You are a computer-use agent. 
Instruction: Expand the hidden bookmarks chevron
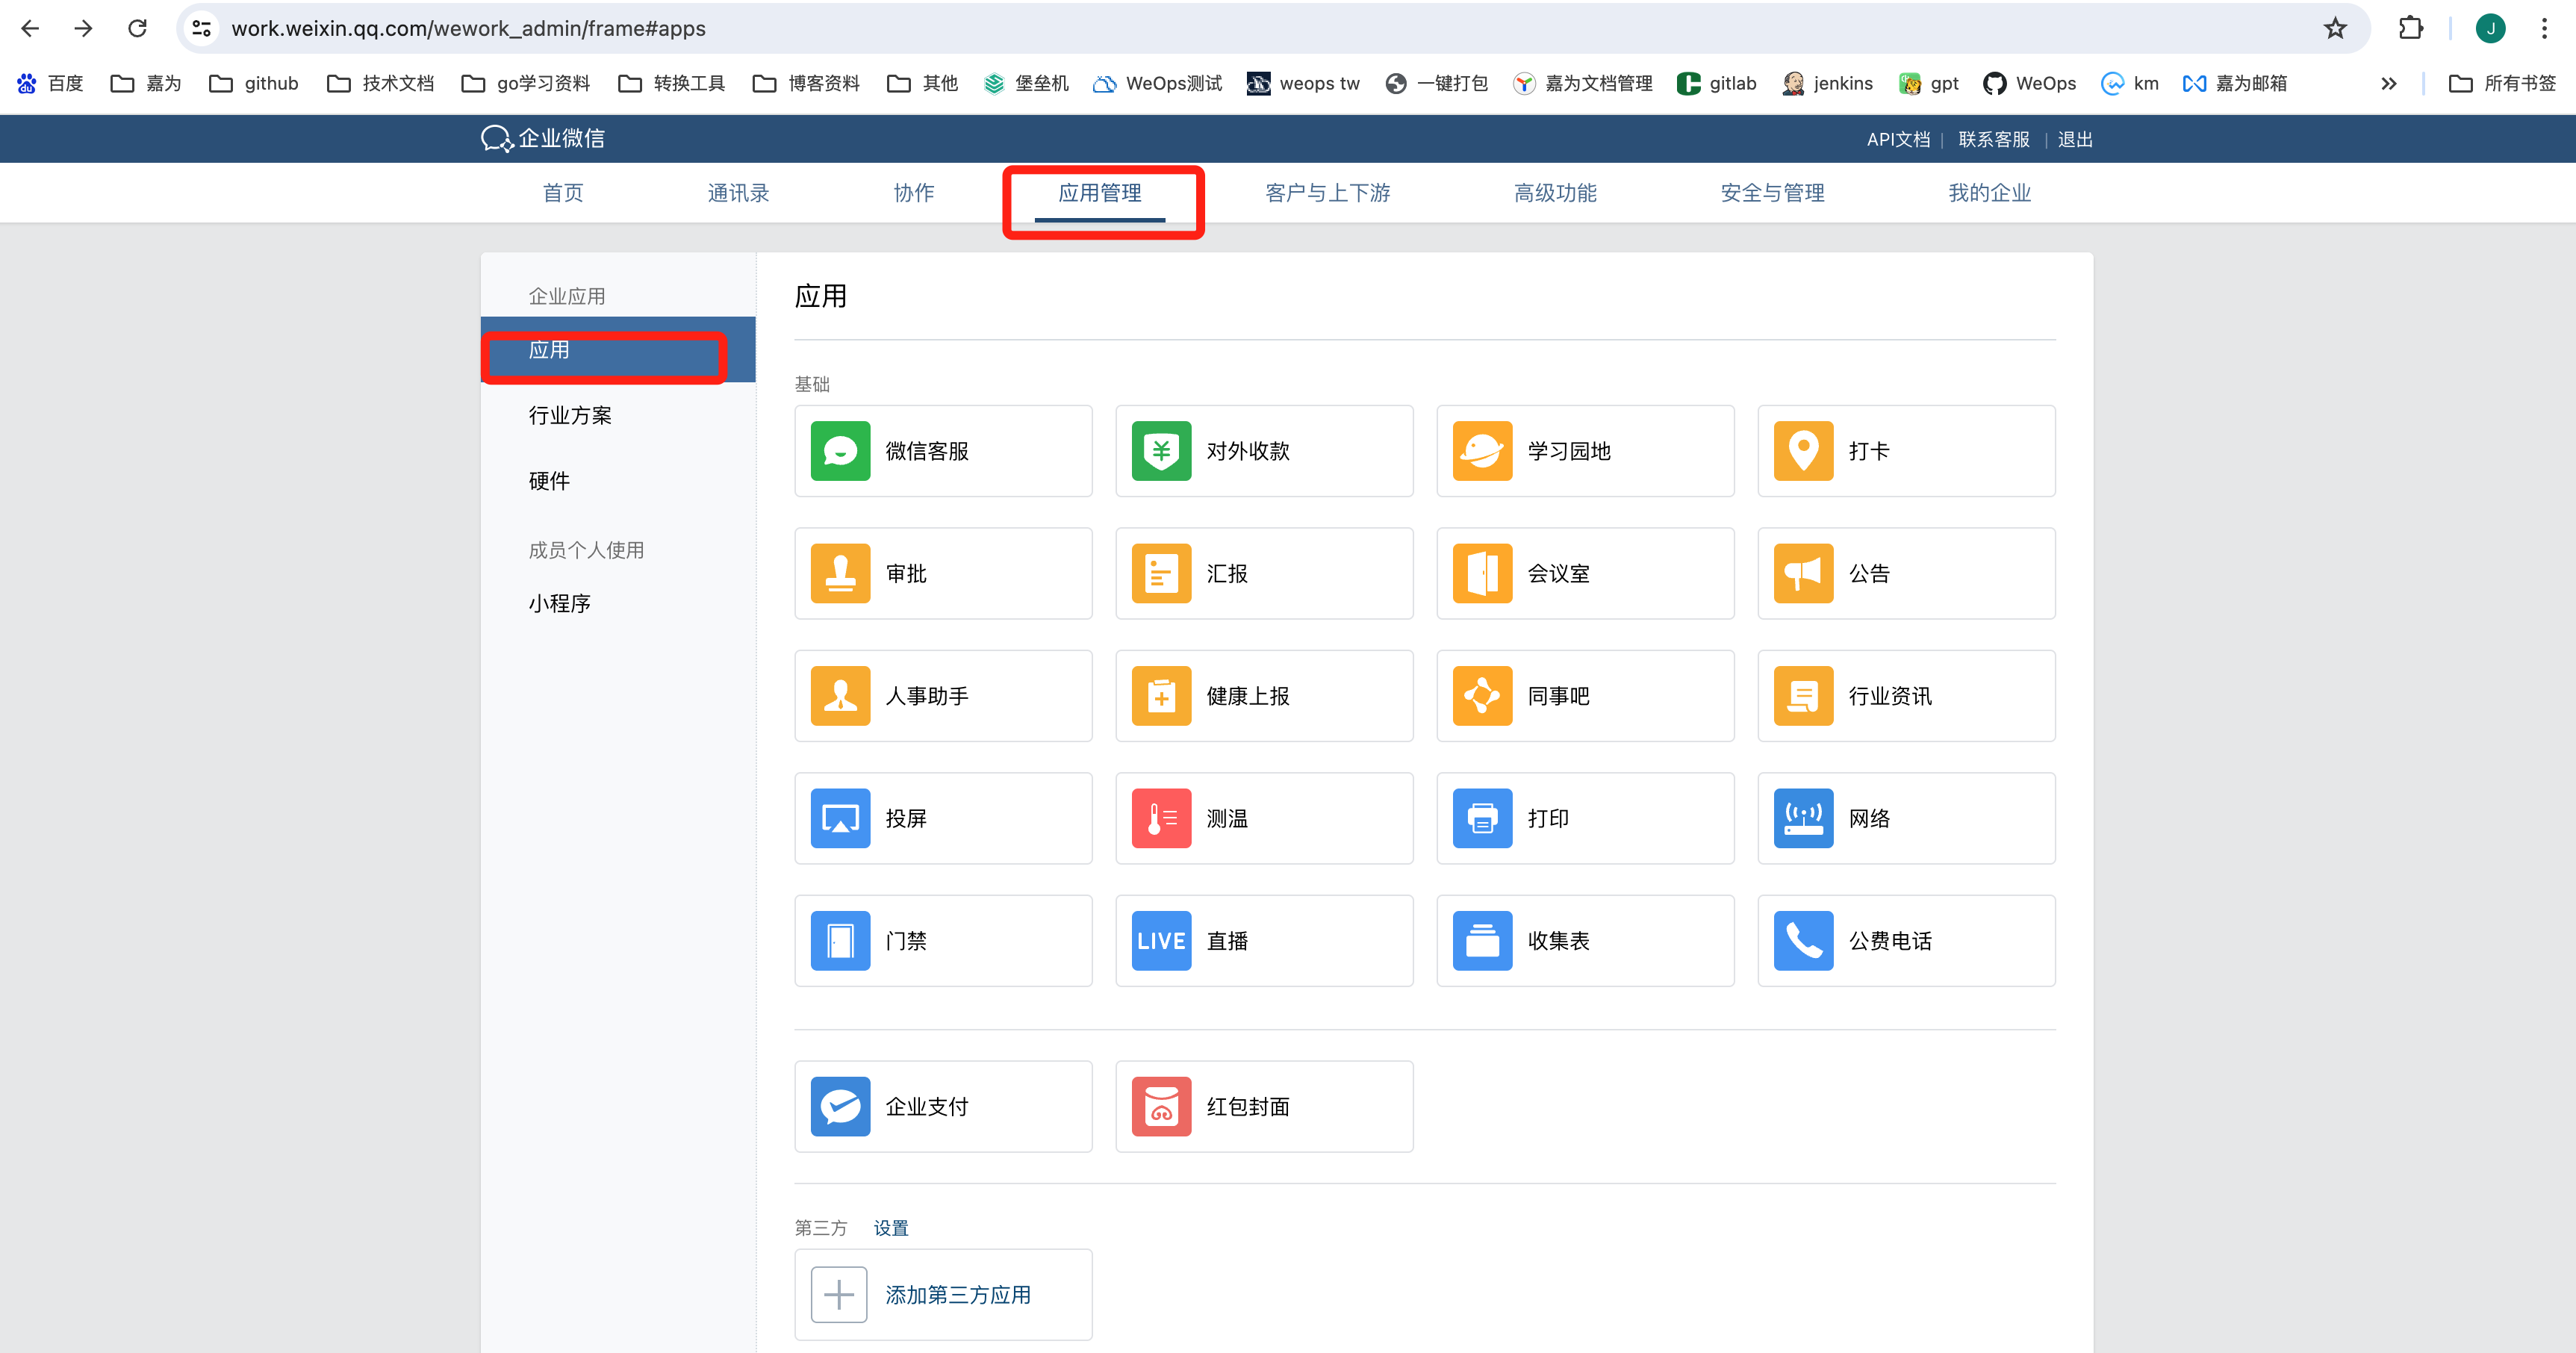[2389, 83]
